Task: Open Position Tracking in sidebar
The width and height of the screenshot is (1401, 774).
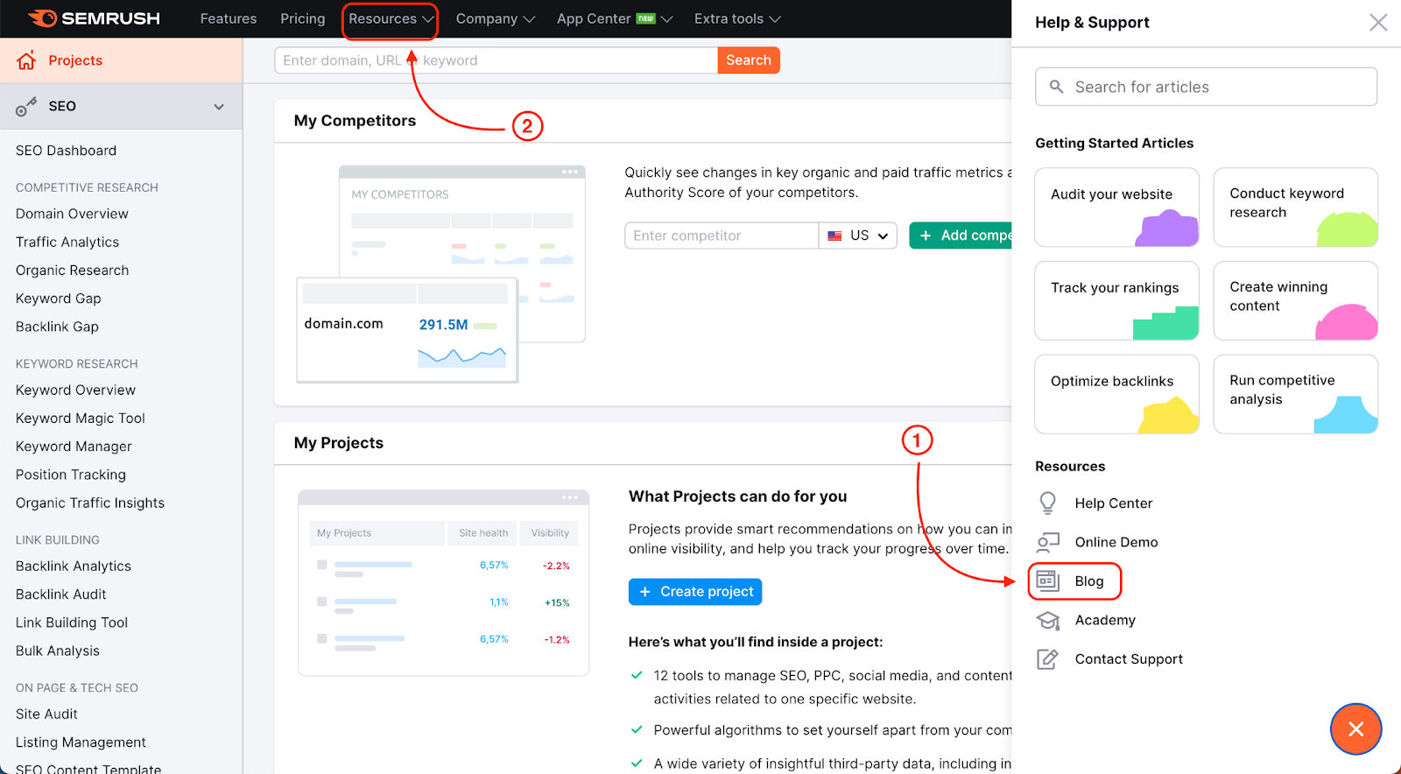Action: point(71,475)
